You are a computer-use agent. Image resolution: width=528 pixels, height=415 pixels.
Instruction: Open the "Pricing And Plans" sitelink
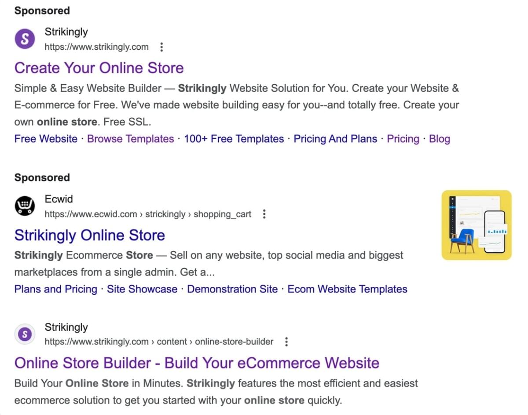pos(335,139)
